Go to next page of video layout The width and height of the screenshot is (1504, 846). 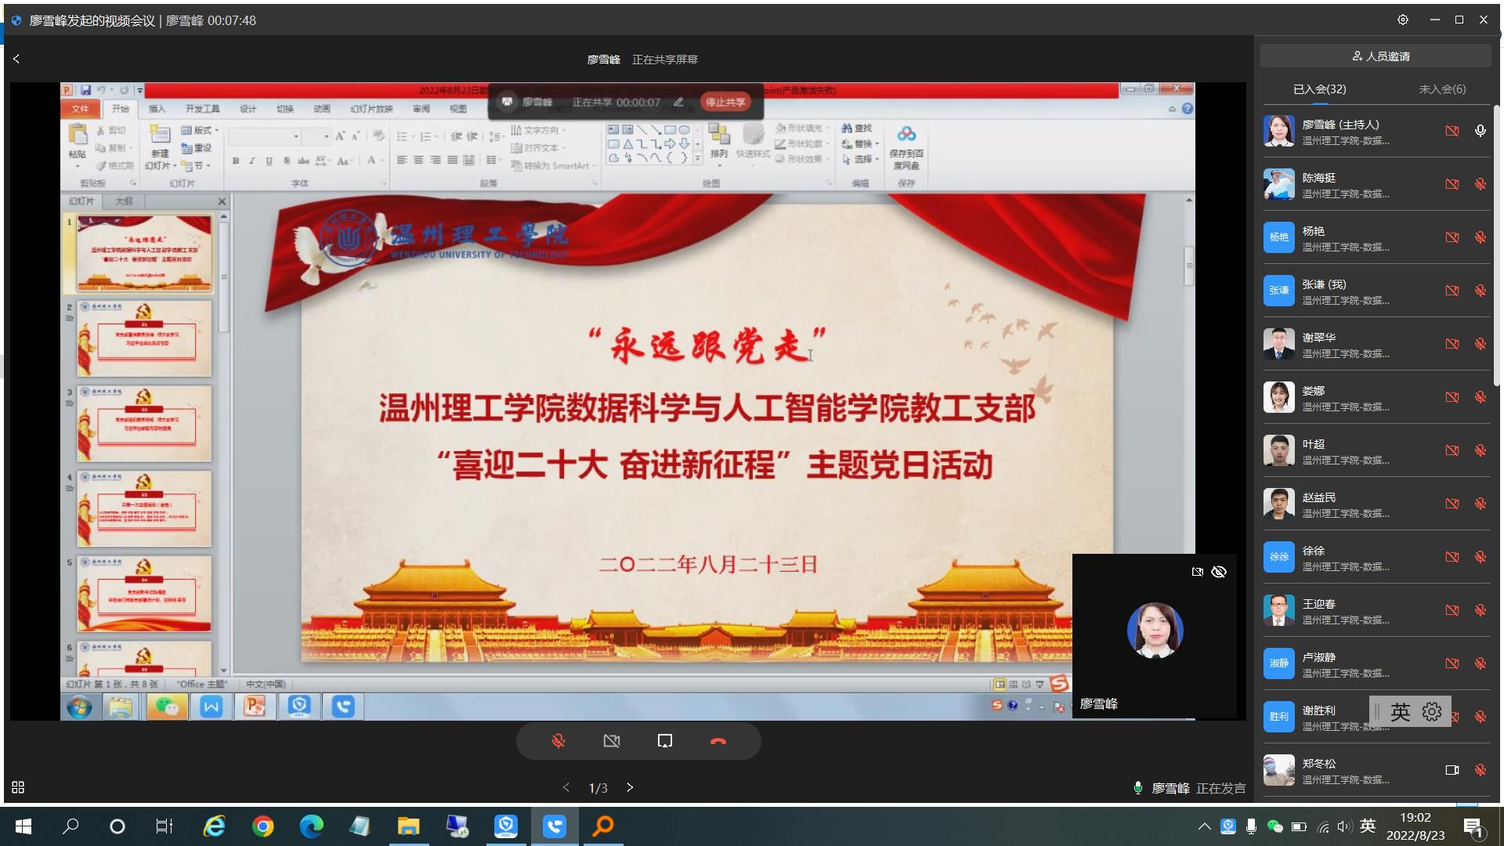point(630,787)
